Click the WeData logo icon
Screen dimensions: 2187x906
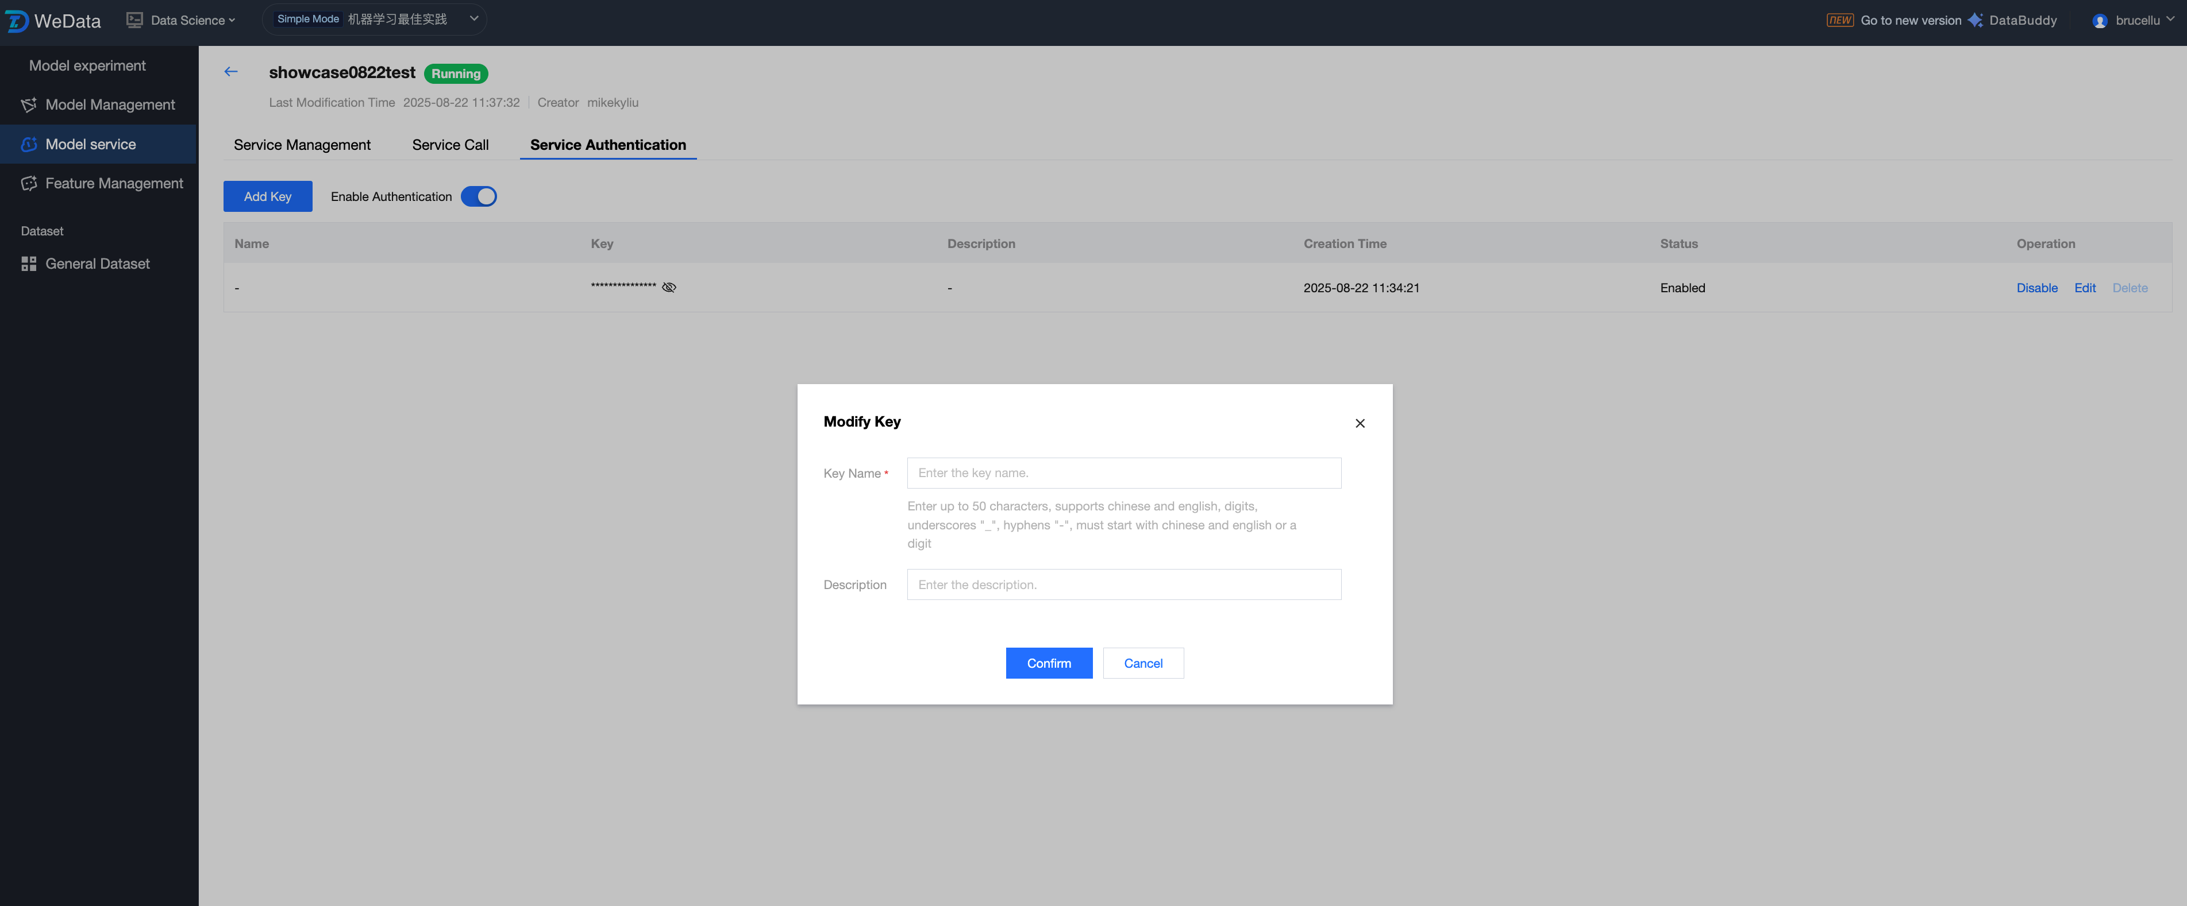(17, 20)
